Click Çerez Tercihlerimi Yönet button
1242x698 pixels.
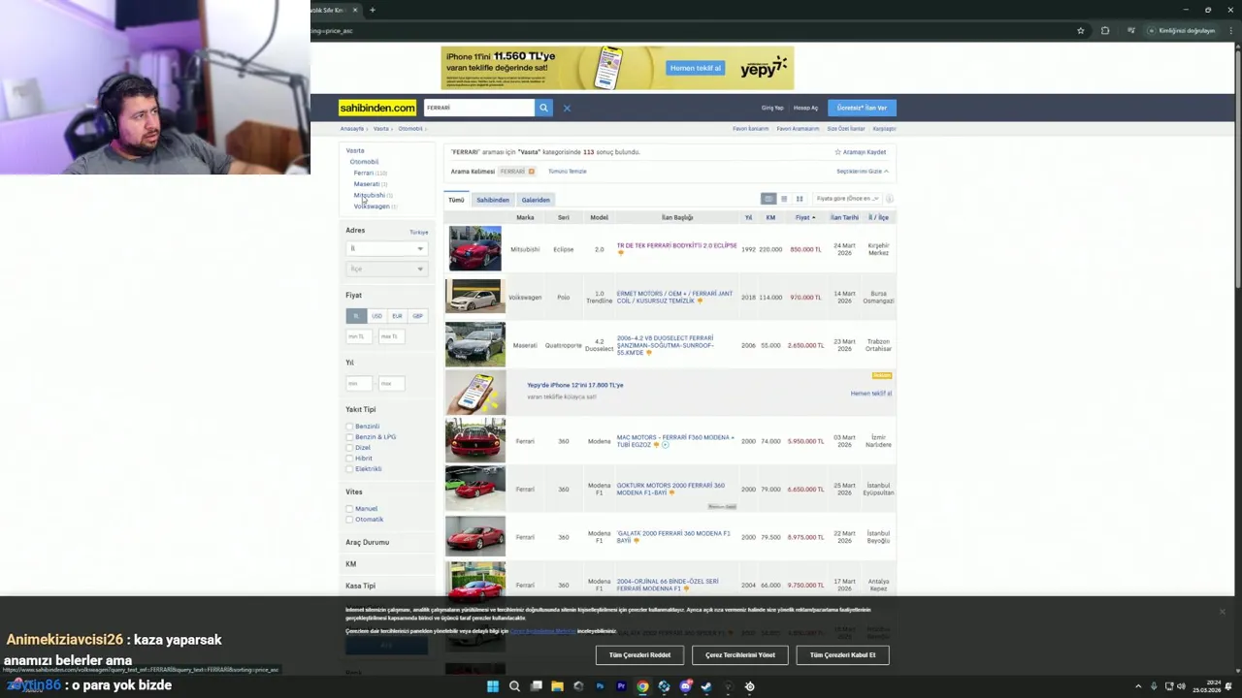click(x=740, y=655)
